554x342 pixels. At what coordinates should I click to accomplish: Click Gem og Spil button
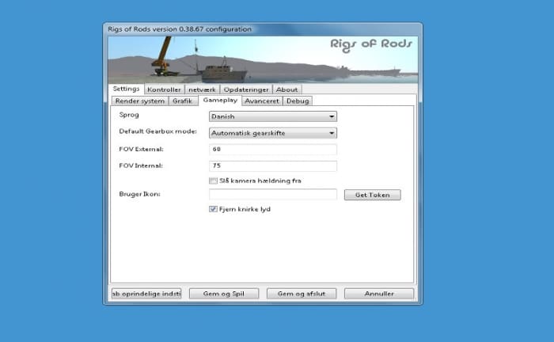224,294
